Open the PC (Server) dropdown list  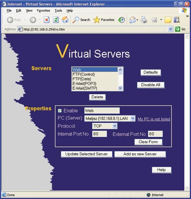click(133, 118)
